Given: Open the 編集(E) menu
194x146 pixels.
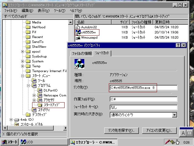Looking at the screenshot, I should (x=27, y=11).
